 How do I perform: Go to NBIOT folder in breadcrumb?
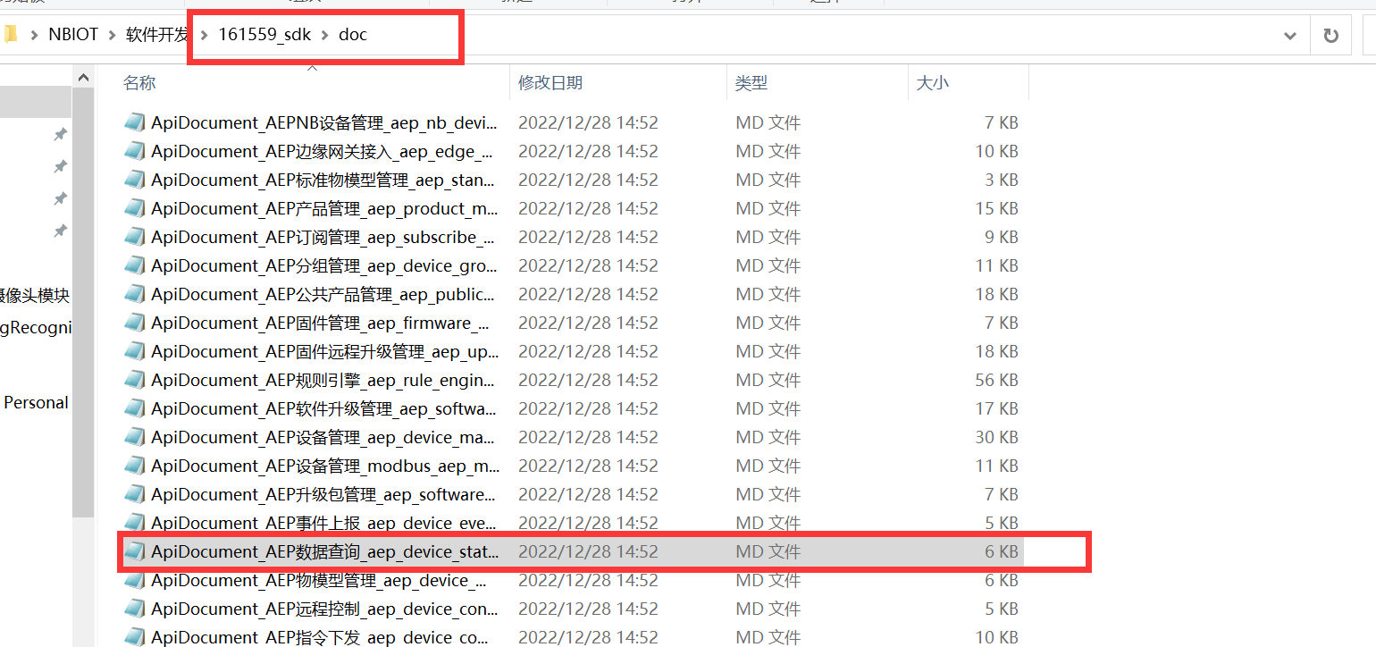click(72, 35)
